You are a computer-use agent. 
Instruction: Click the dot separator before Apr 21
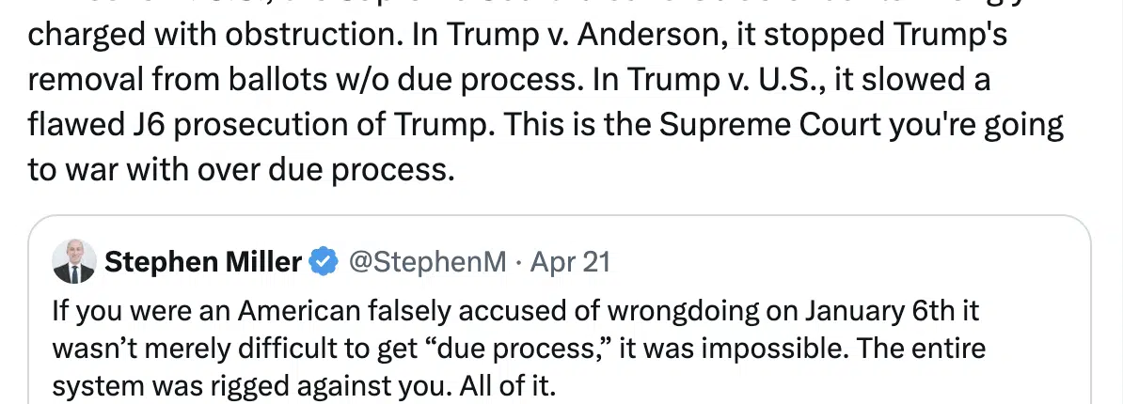click(518, 263)
